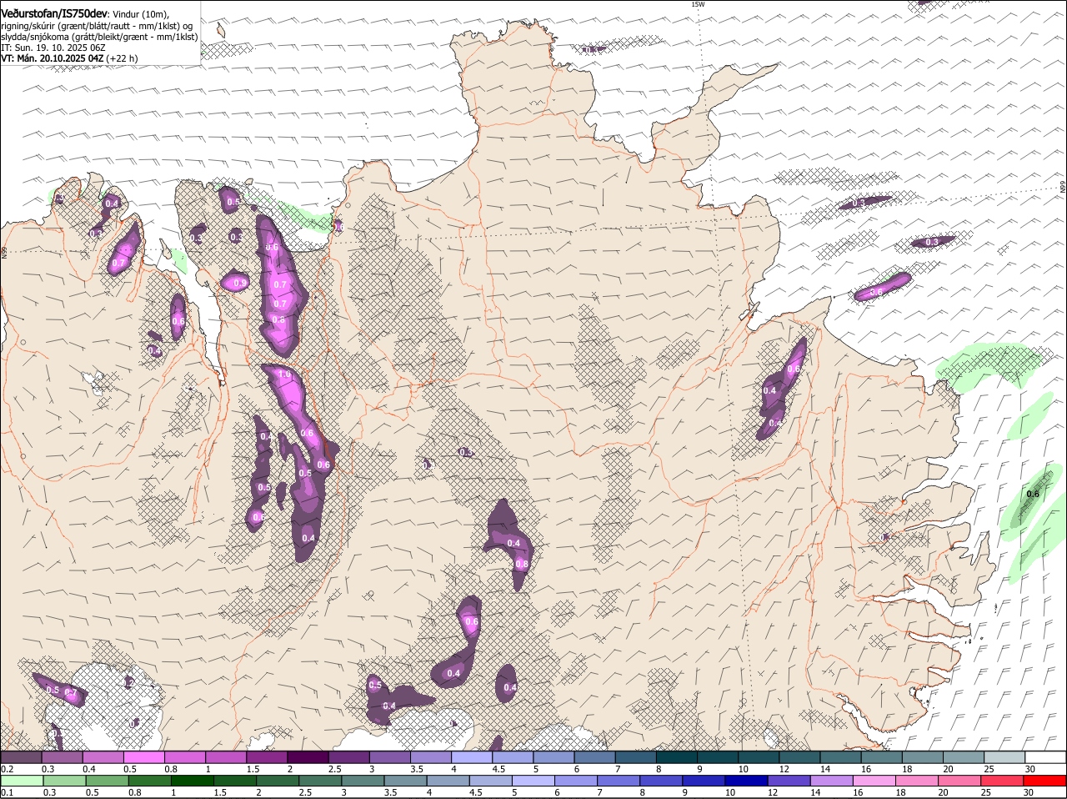Click the '15W' longitude label at the map top

(x=698, y=4)
